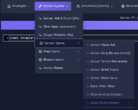Image resolution: width=138 pixels, height=110 pixels.
Task: Expand the AnaSayfa dropdown chevron
Action: click(x=29, y=6)
